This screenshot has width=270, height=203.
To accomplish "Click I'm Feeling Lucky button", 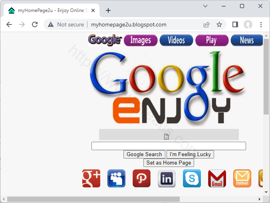I will (x=190, y=154).
